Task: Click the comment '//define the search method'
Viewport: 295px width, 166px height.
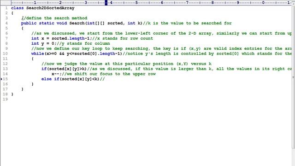Action: click(54, 18)
